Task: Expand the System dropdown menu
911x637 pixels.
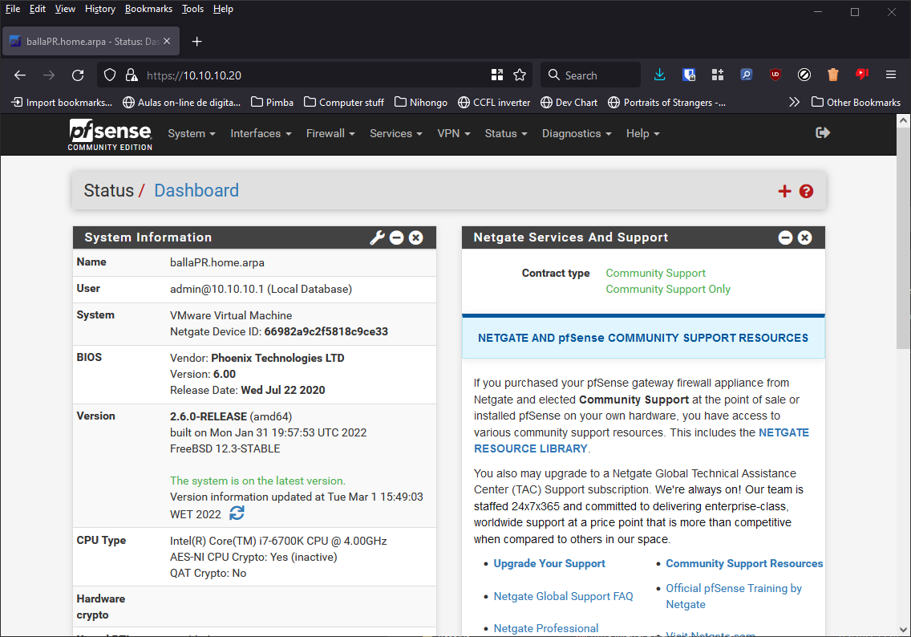Action: coord(191,134)
